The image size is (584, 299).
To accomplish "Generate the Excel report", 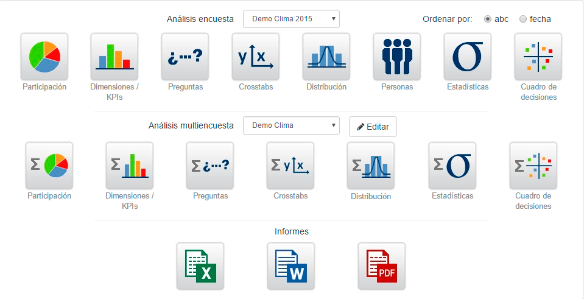I will [200, 266].
